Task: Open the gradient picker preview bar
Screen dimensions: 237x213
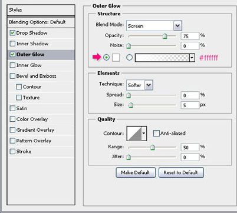Action: point(162,58)
